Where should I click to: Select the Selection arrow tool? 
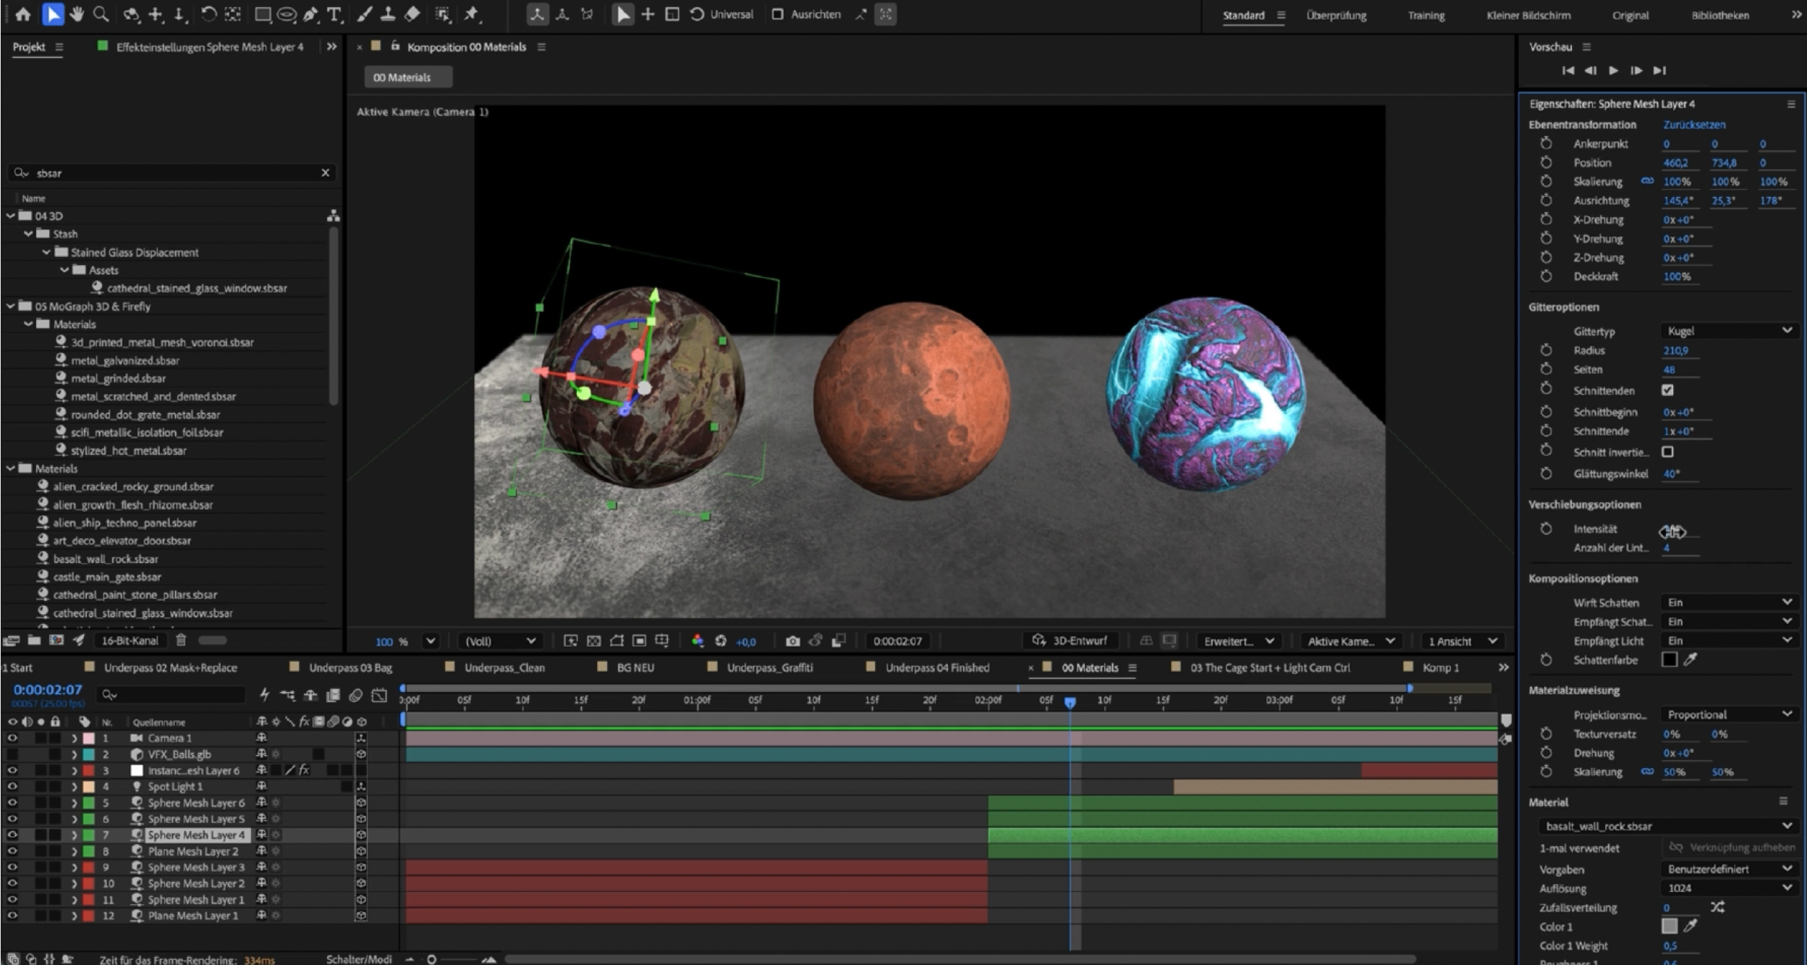tap(53, 14)
